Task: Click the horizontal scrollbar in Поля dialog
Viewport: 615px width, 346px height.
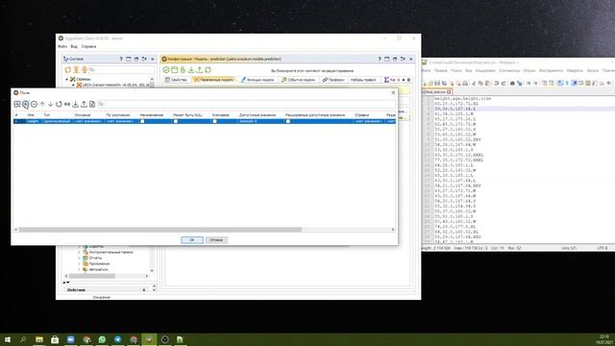Action: [x=160, y=230]
